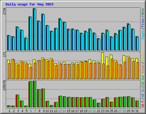Click green weekend day label 27
146x114 pixels.
pos(120,111)
